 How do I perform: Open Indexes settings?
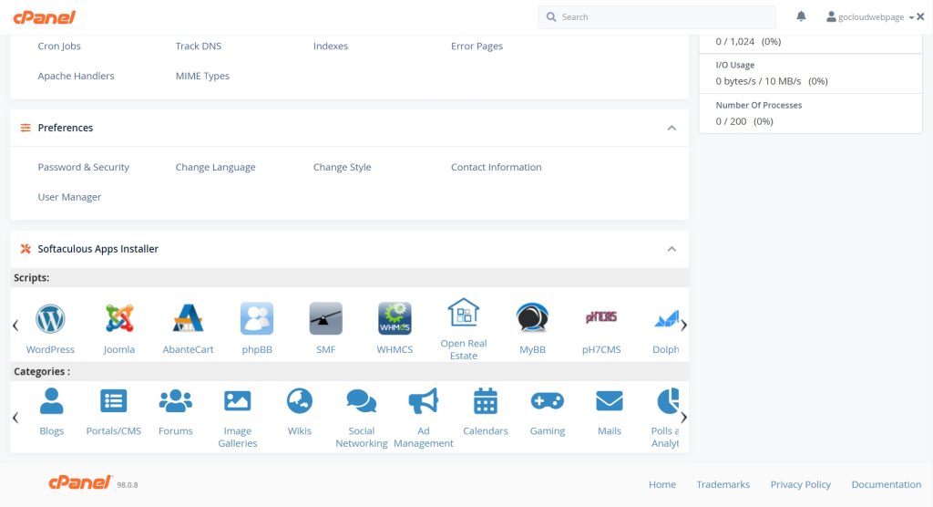point(330,46)
